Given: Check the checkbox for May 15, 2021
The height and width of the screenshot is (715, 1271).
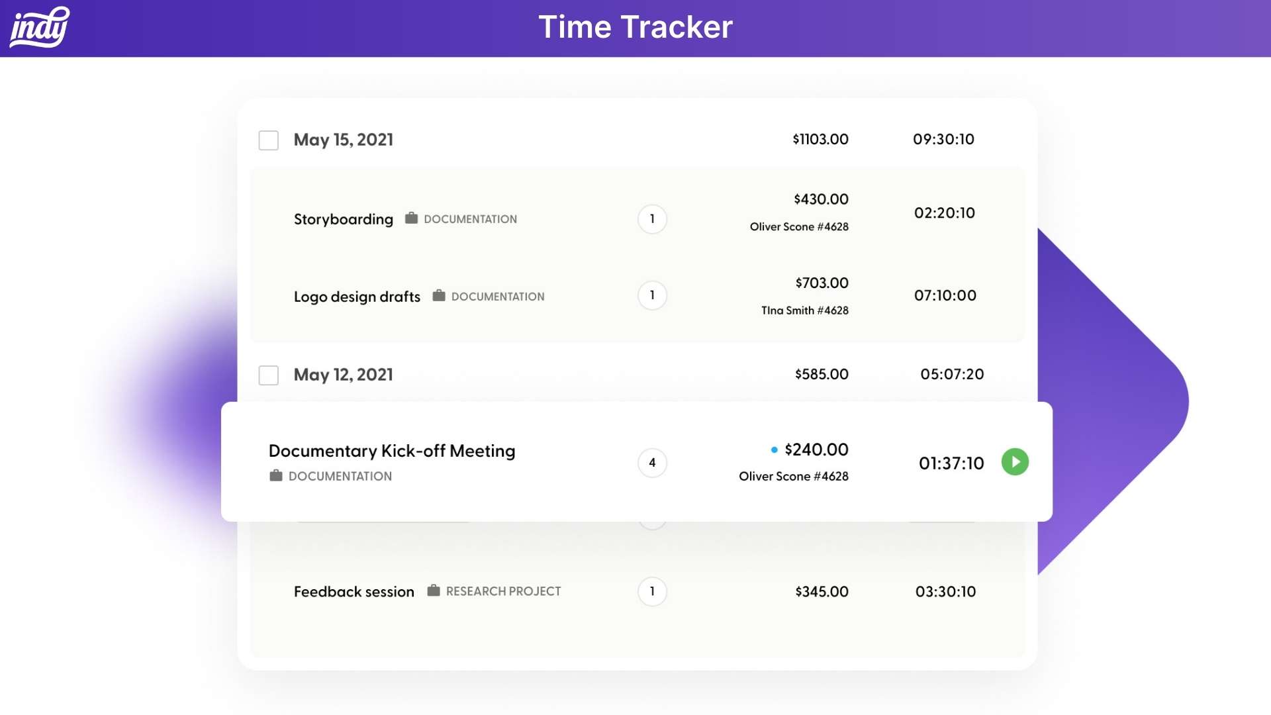Looking at the screenshot, I should pyautogui.click(x=268, y=140).
